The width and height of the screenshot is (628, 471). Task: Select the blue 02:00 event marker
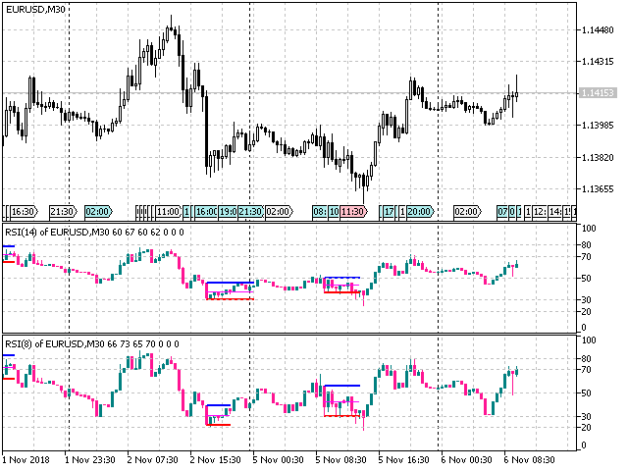(98, 212)
